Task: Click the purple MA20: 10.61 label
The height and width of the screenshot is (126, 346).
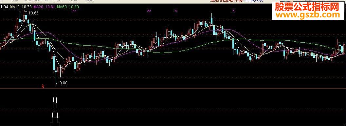Action: click(x=44, y=7)
